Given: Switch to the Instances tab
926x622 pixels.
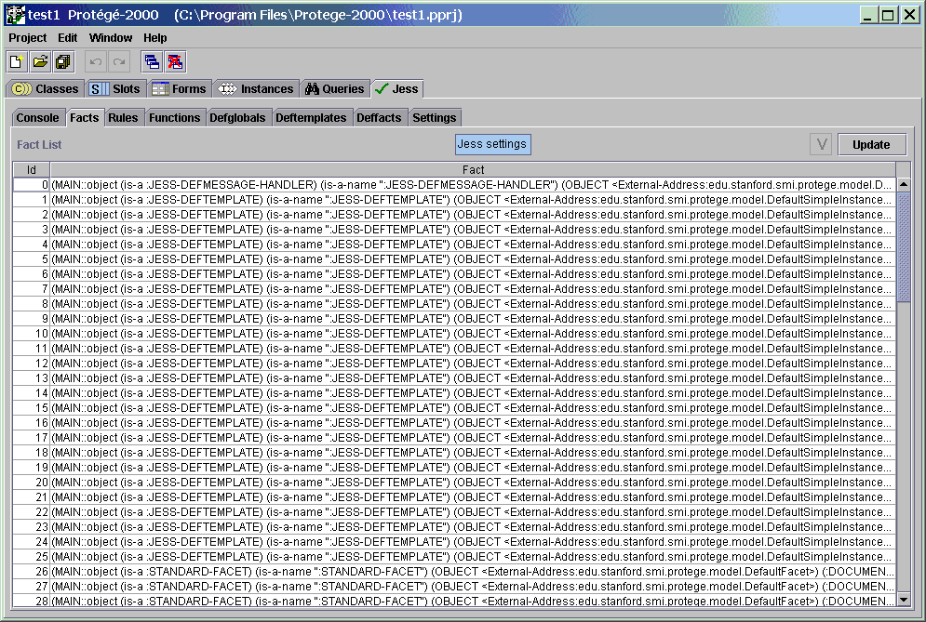Looking at the screenshot, I should [256, 89].
